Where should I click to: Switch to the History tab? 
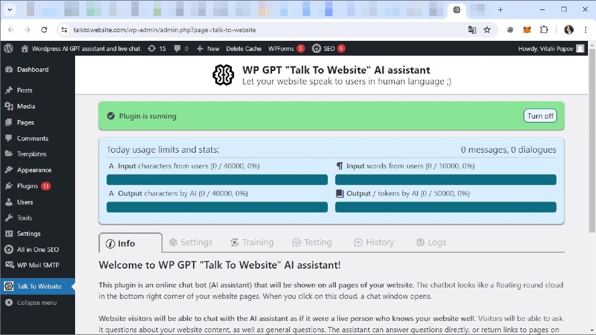pos(374,243)
